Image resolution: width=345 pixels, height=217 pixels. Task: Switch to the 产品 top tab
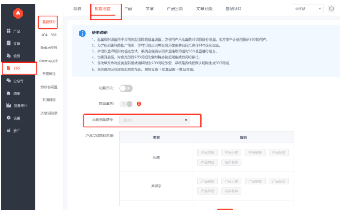(128, 8)
